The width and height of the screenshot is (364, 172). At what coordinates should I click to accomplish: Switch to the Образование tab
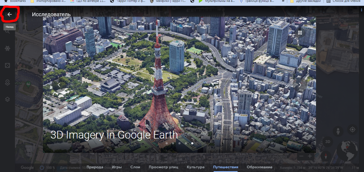coord(259,167)
